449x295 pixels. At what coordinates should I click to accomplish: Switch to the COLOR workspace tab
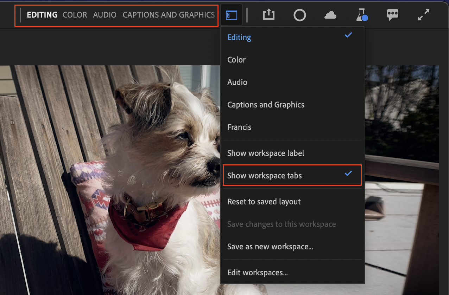coord(75,15)
